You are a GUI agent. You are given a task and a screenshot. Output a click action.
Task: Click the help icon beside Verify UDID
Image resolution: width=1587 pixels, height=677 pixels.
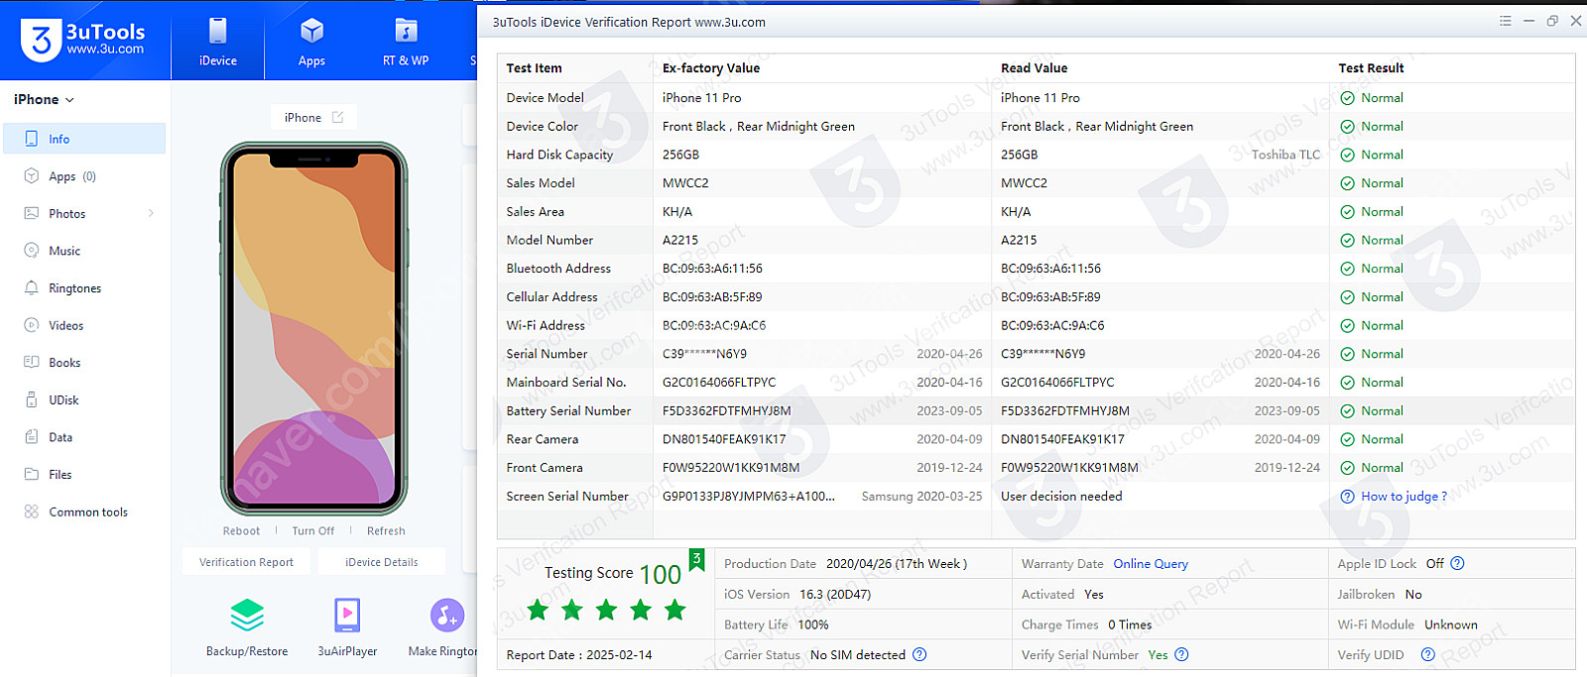(x=1427, y=655)
